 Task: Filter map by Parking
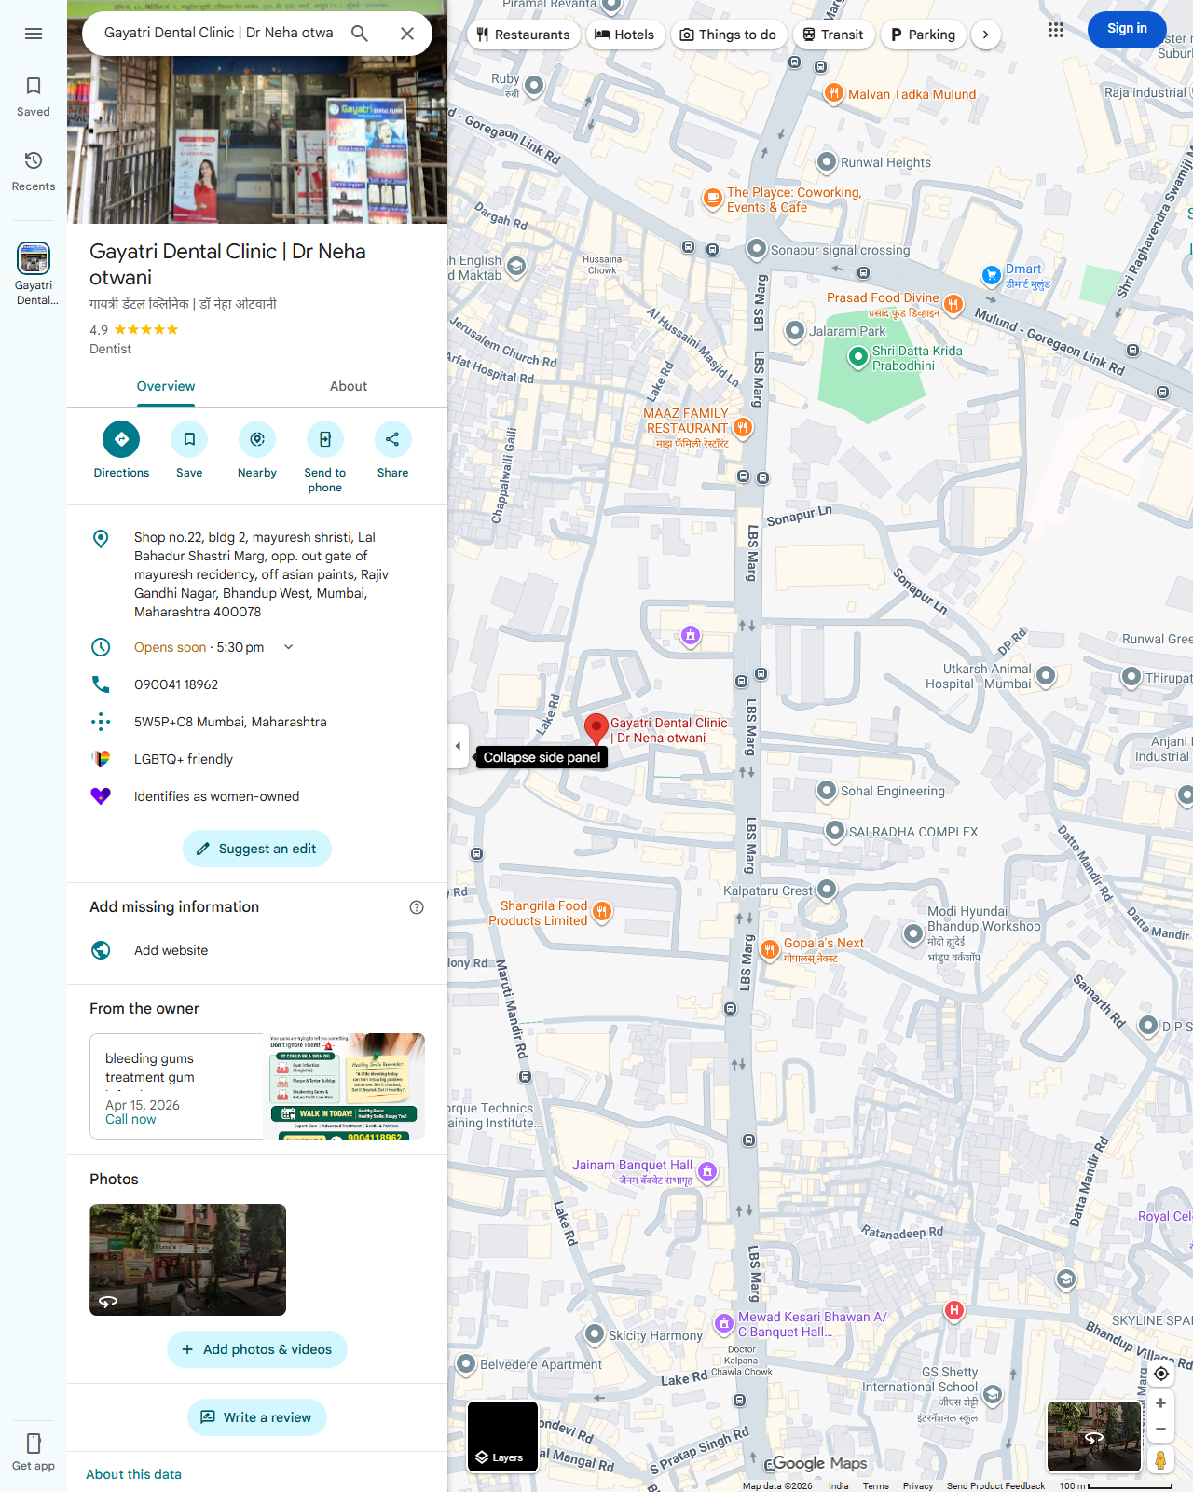(924, 35)
